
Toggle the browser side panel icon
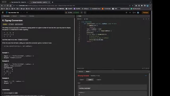point(144,6)
